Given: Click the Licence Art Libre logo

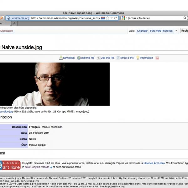Looking at the screenshot, I should coord(10,165).
